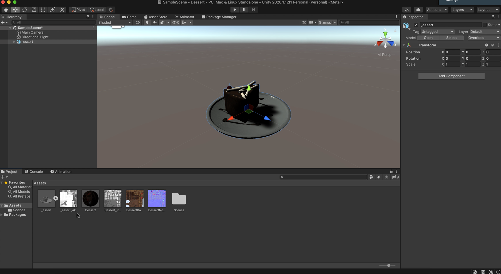501x274 pixels.
Task: Collapse the SampleScene tree
Action: [x=10, y=28]
